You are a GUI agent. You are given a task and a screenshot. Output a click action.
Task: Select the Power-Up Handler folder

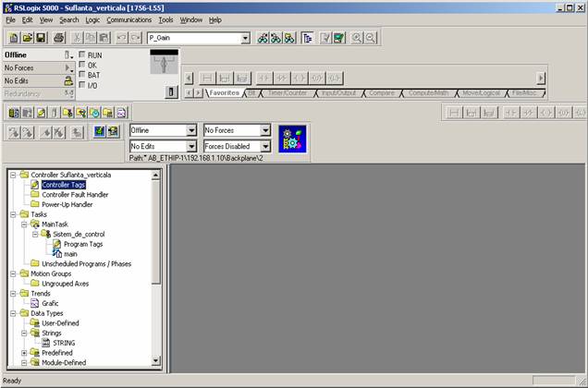click(67, 204)
